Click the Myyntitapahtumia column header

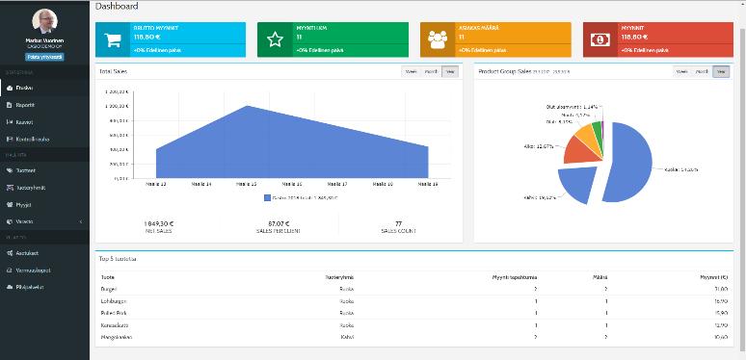pyautogui.click(x=515, y=277)
